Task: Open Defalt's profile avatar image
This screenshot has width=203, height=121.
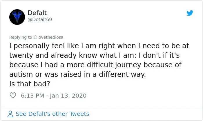Action: click(17, 17)
